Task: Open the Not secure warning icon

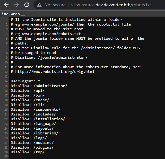Action: (x=39, y=5)
